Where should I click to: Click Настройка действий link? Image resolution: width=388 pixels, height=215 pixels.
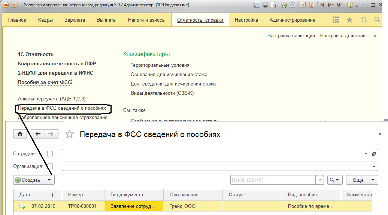pos(343,36)
